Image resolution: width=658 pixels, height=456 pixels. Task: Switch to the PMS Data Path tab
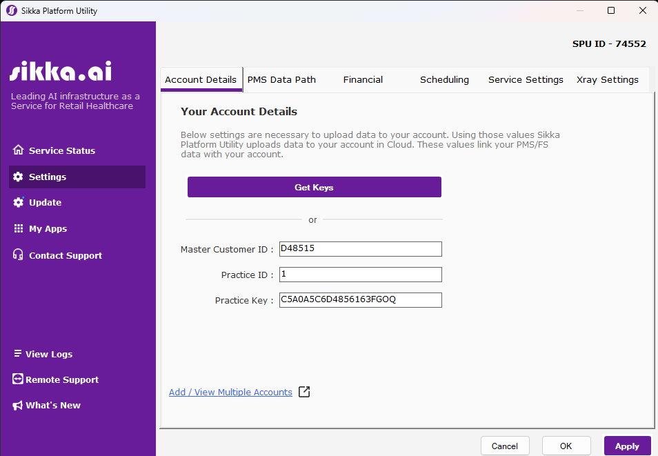281,79
